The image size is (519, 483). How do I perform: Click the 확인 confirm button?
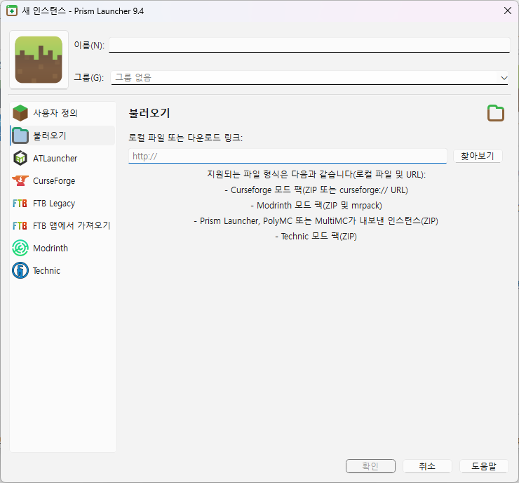click(x=370, y=466)
